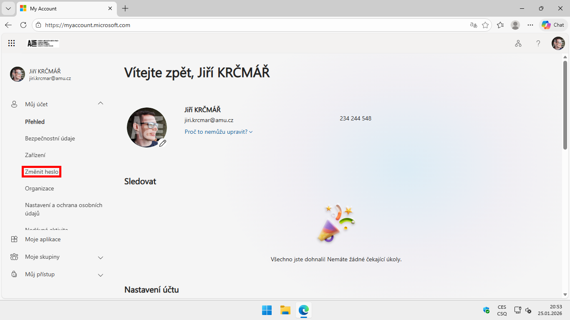Go to Zařízení in the sidebar
Viewport: 570px width, 320px height.
point(35,155)
